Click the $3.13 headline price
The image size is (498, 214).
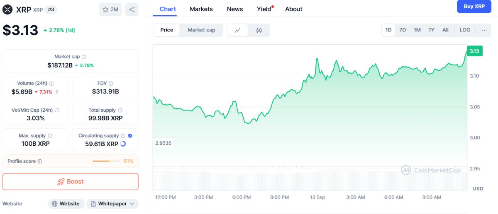click(20, 30)
